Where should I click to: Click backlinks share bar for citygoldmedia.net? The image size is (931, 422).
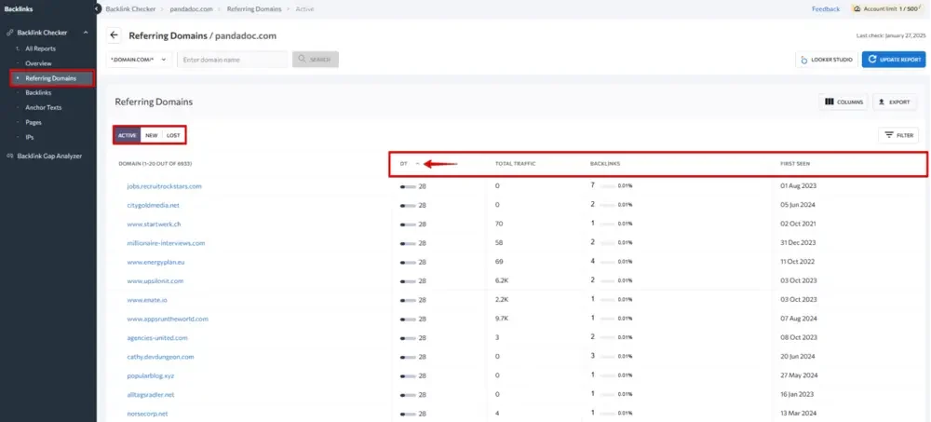click(x=607, y=205)
